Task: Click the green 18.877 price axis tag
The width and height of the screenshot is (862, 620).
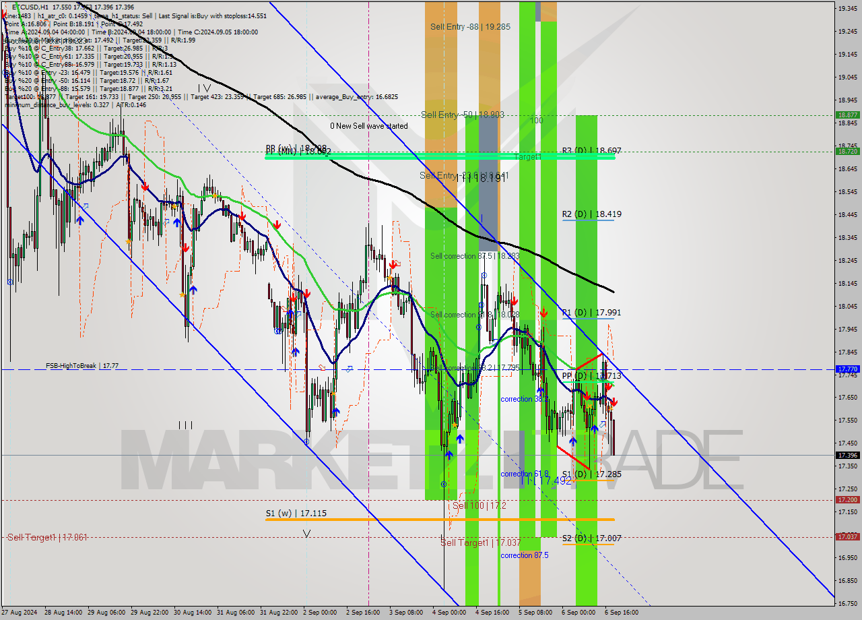Action: click(x=847, y=115)
